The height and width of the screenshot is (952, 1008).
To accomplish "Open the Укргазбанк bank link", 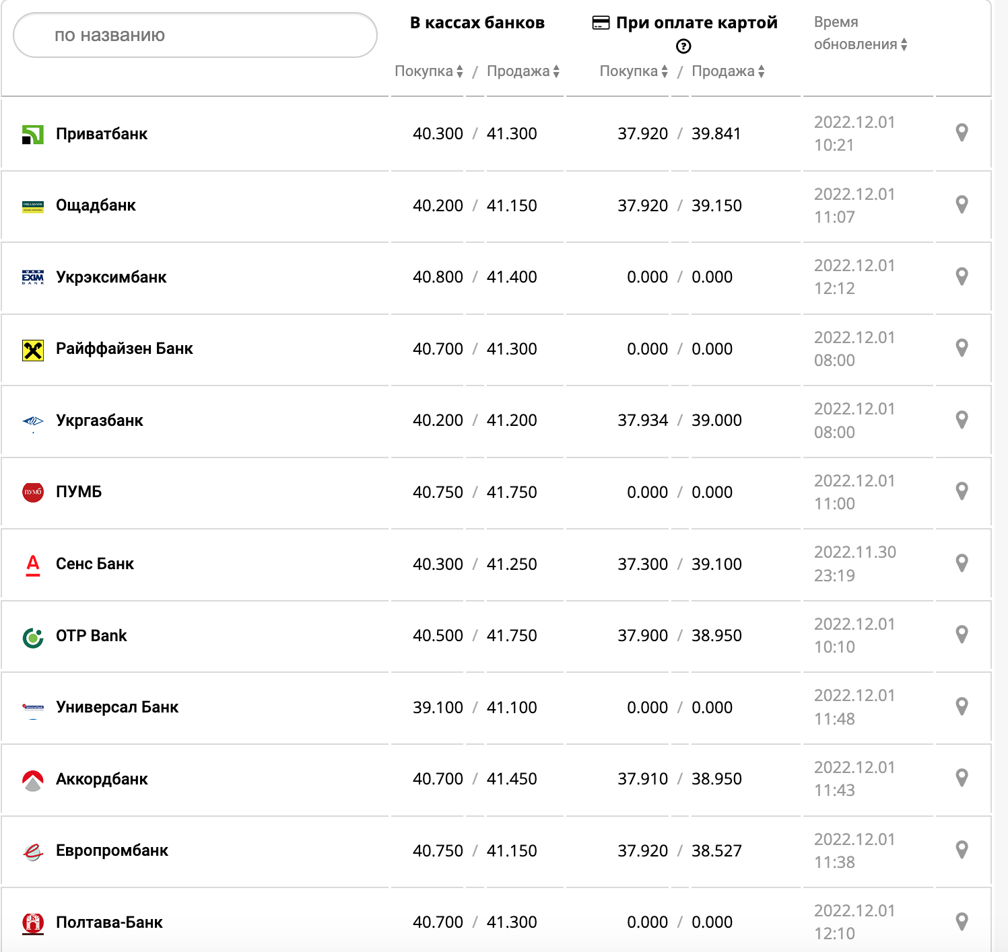I will (x=100, y=420).
